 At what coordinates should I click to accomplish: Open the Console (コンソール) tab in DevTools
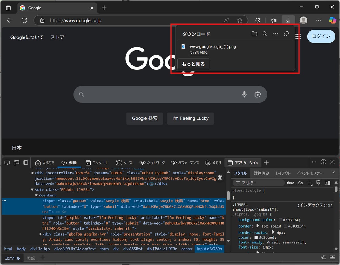coord(97,163)
